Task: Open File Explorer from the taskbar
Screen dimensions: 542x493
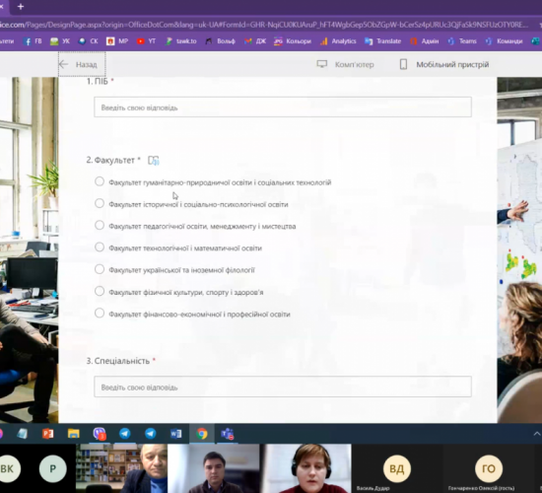Action: point(73,433)
